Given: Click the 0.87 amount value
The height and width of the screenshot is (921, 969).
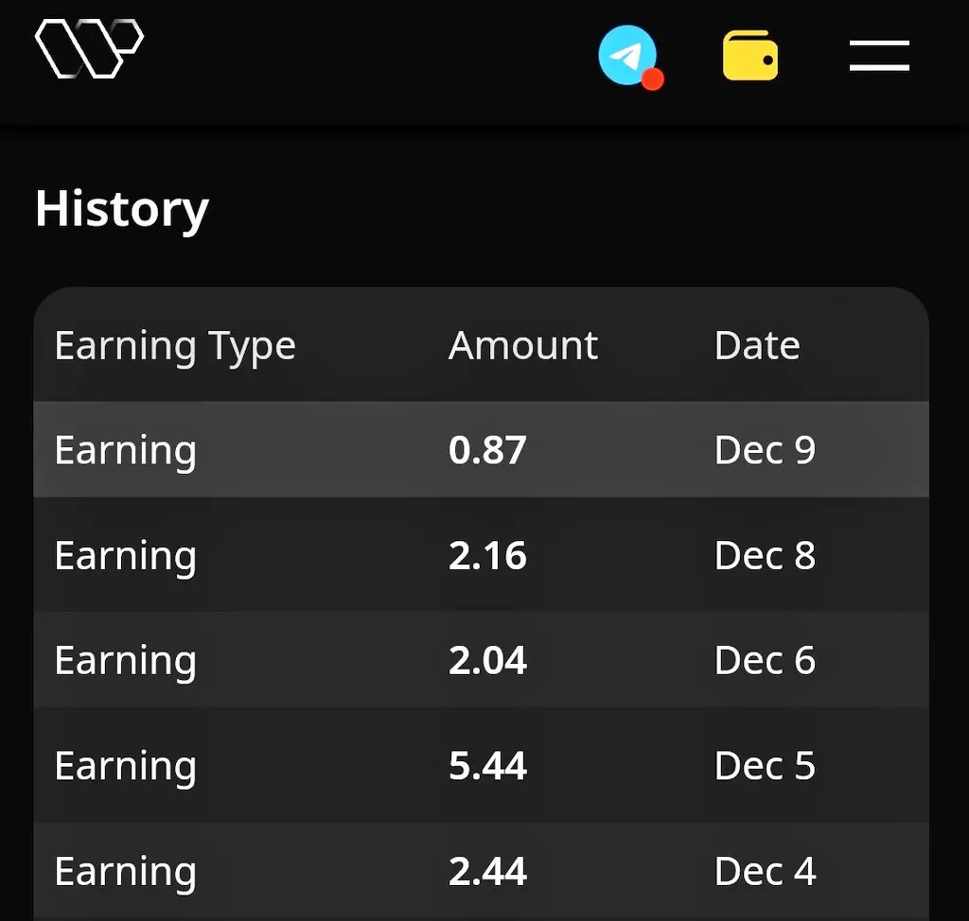Looking at the screenshot, I should [487, 450].
